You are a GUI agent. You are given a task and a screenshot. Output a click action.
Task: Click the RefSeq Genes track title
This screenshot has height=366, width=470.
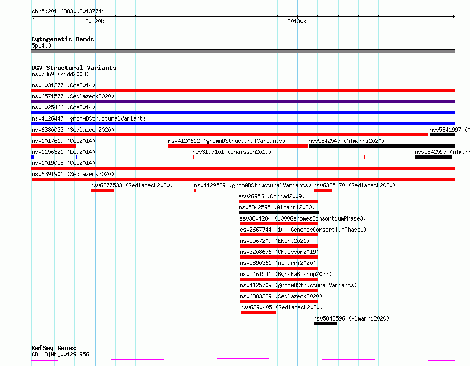tap(53, 349)
